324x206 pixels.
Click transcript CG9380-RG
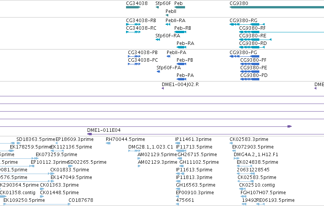click(243, 21)
